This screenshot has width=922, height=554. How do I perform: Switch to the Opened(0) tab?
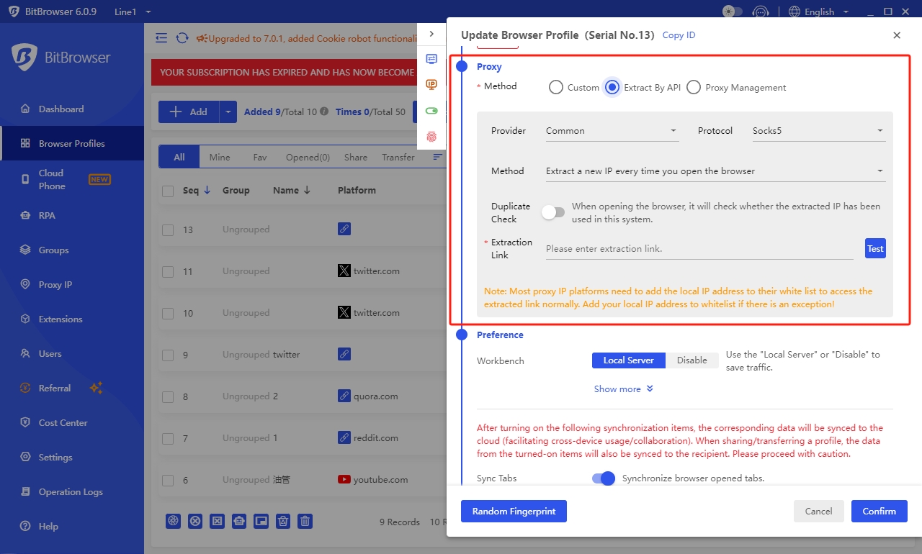tap(308, 157)
